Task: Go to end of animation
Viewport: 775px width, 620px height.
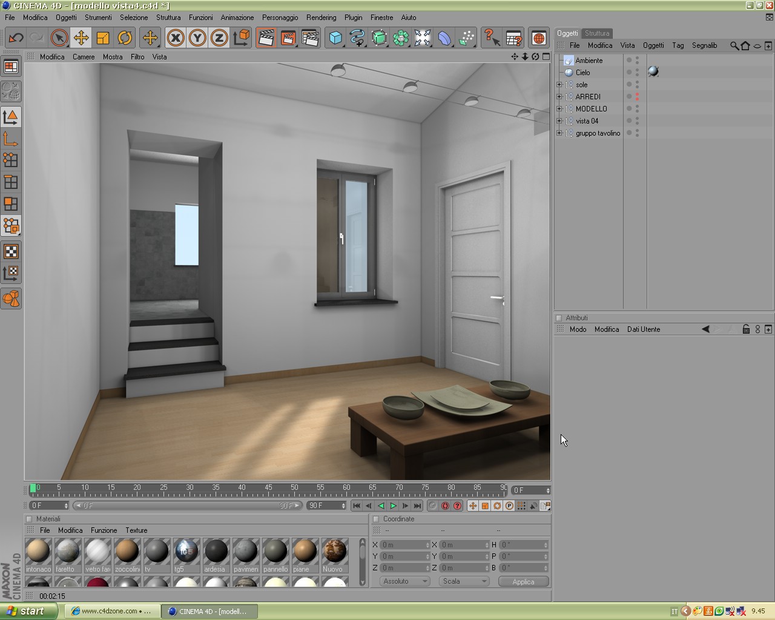Action: coord(417,506)
